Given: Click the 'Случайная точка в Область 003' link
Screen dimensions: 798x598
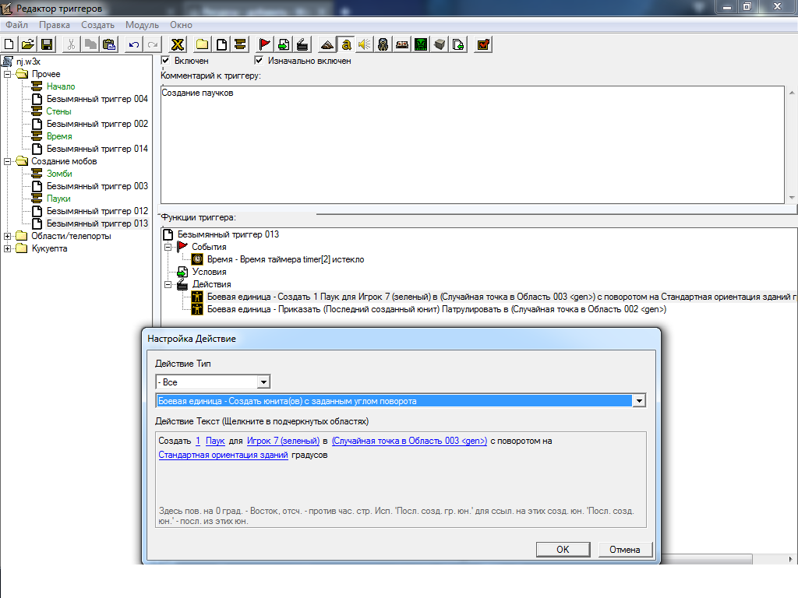Looking at the screenshot, I should pyautogui.click(x=410, y=441).
